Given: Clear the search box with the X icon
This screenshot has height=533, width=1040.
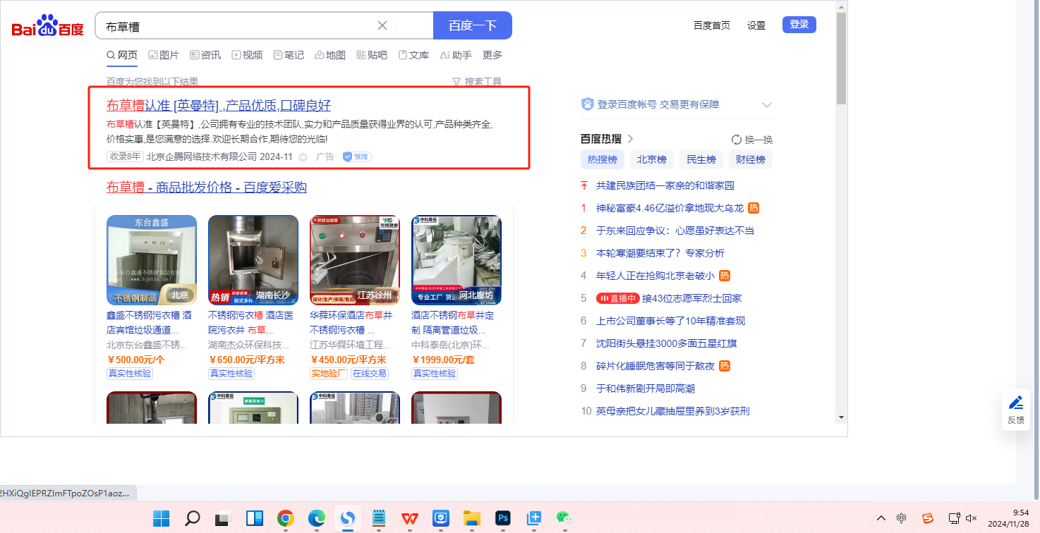Looking at the screenshot, I should pyautogui.click(x=382, y=25).
